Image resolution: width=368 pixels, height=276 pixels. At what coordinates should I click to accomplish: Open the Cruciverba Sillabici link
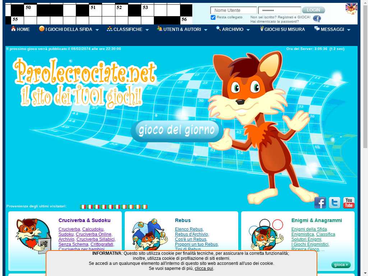tap(96, 239)
